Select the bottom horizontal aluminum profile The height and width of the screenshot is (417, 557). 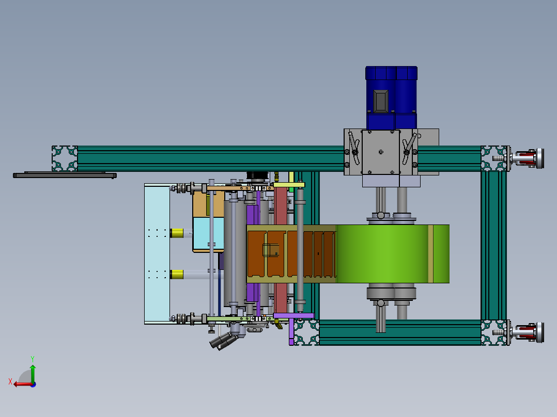tap(400, 332)
